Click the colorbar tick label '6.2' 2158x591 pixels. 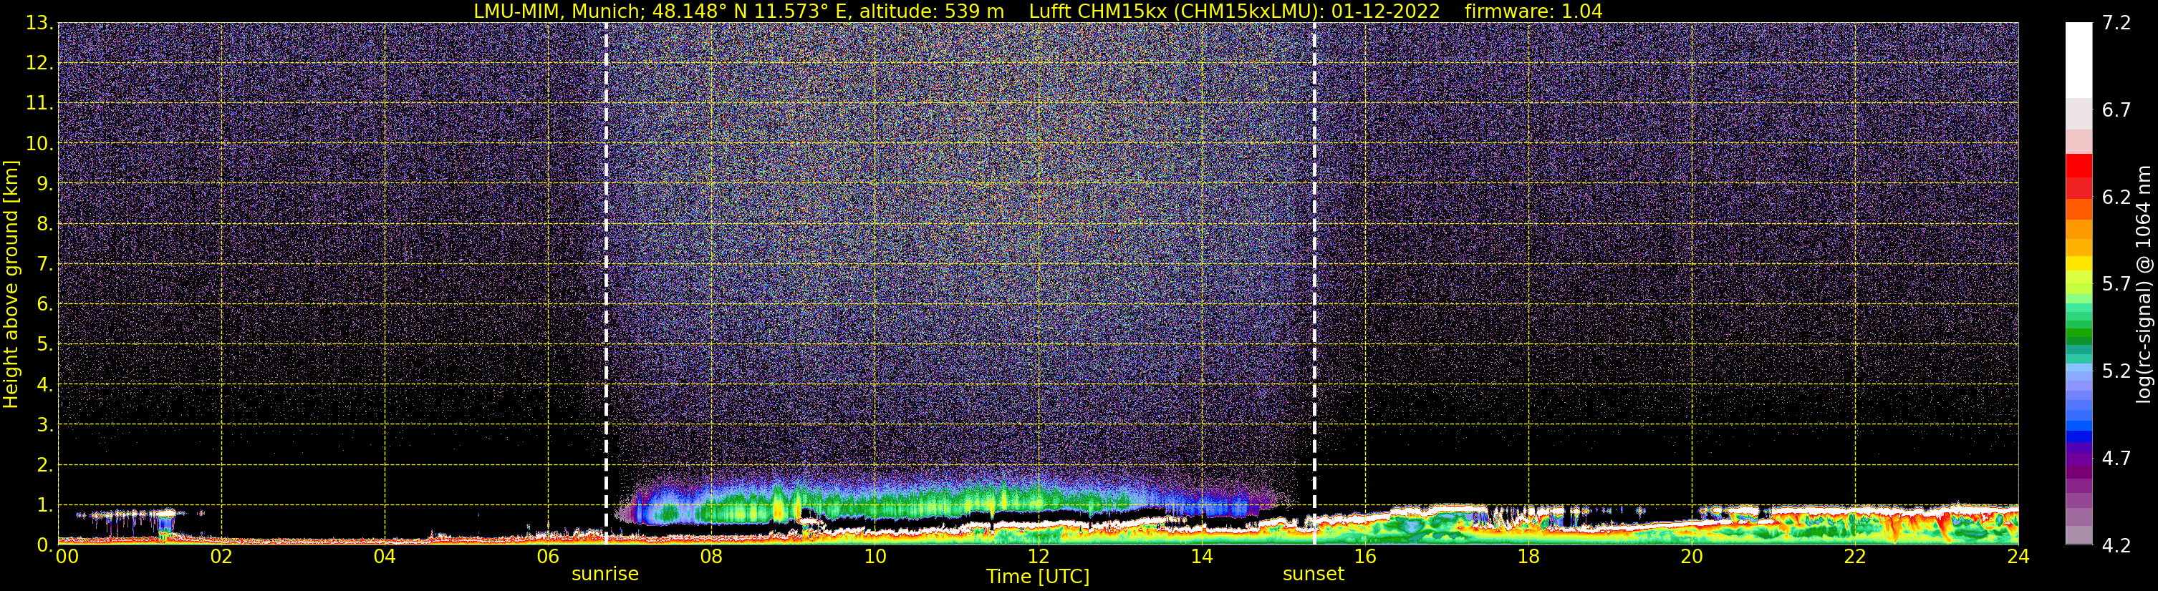pos(2116,197)
